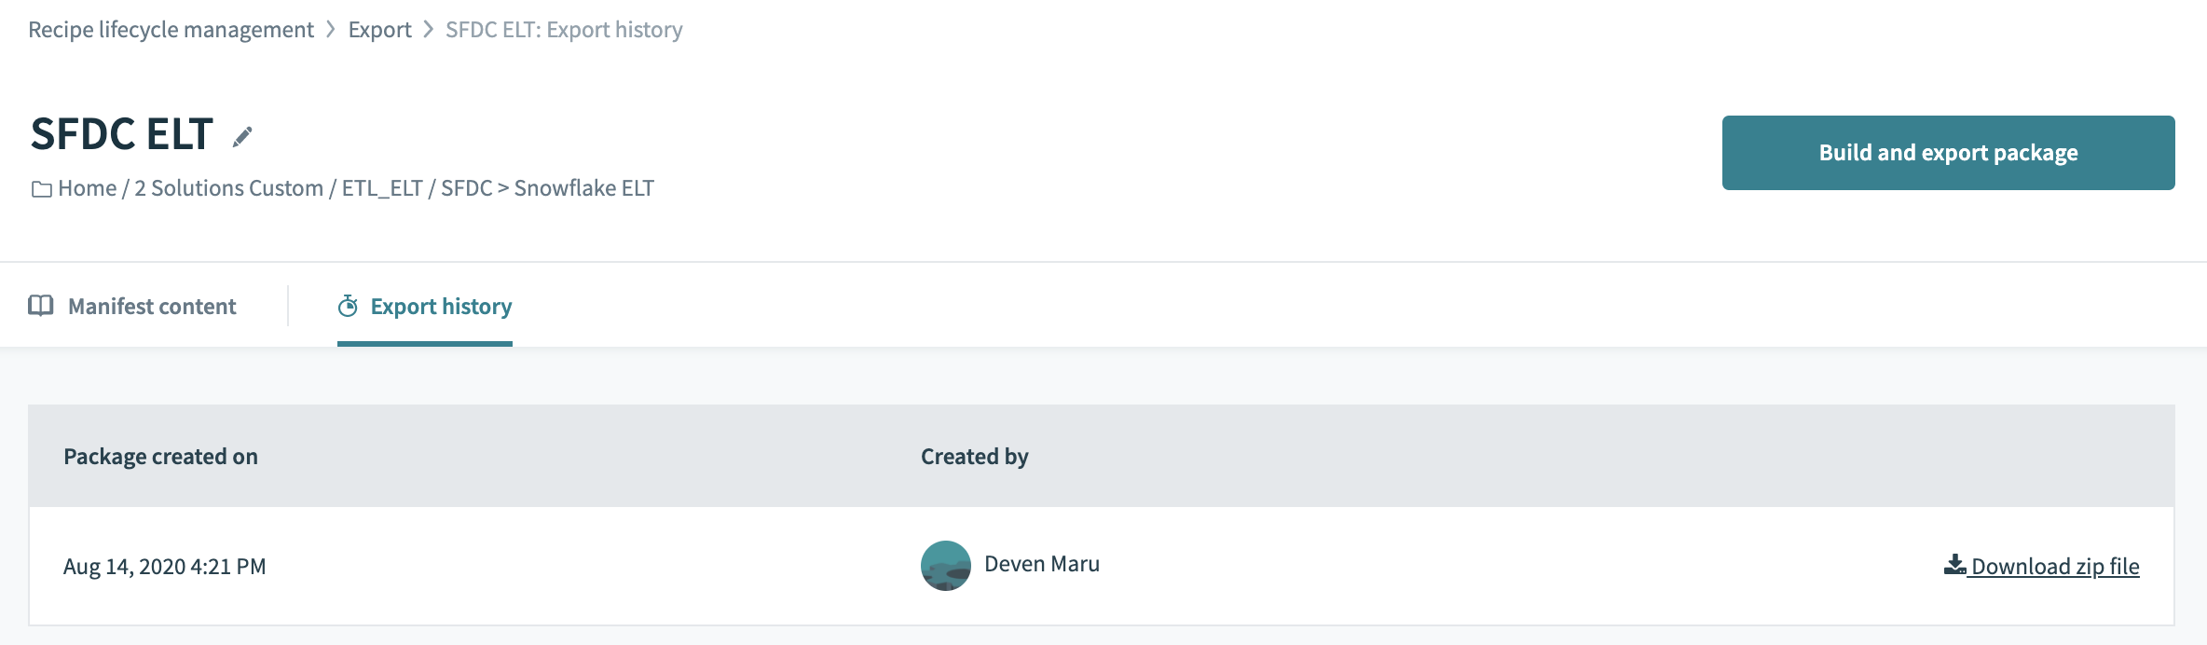Screen dimensions: 2207x645
Task: Click the chevron after Recipe lifecycle management
Action: (x=331, y=30)
